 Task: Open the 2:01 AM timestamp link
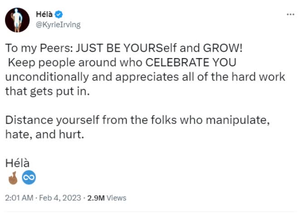click(19, 198)
